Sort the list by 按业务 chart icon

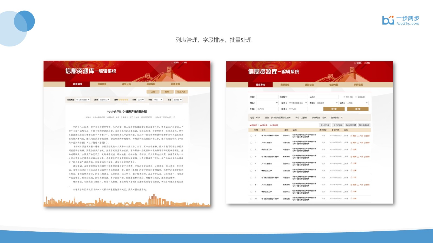point(261,125)
